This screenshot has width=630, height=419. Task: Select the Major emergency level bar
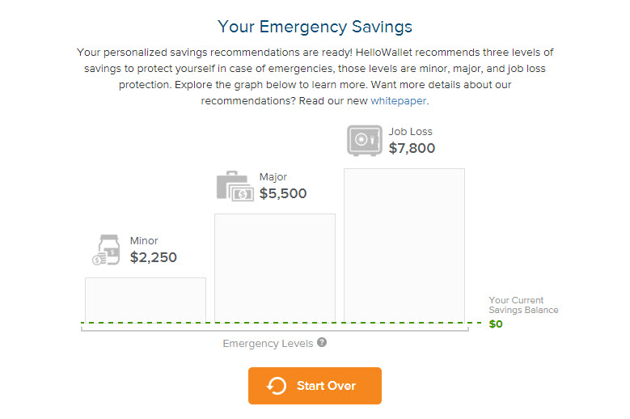click(x=275, y=267)
